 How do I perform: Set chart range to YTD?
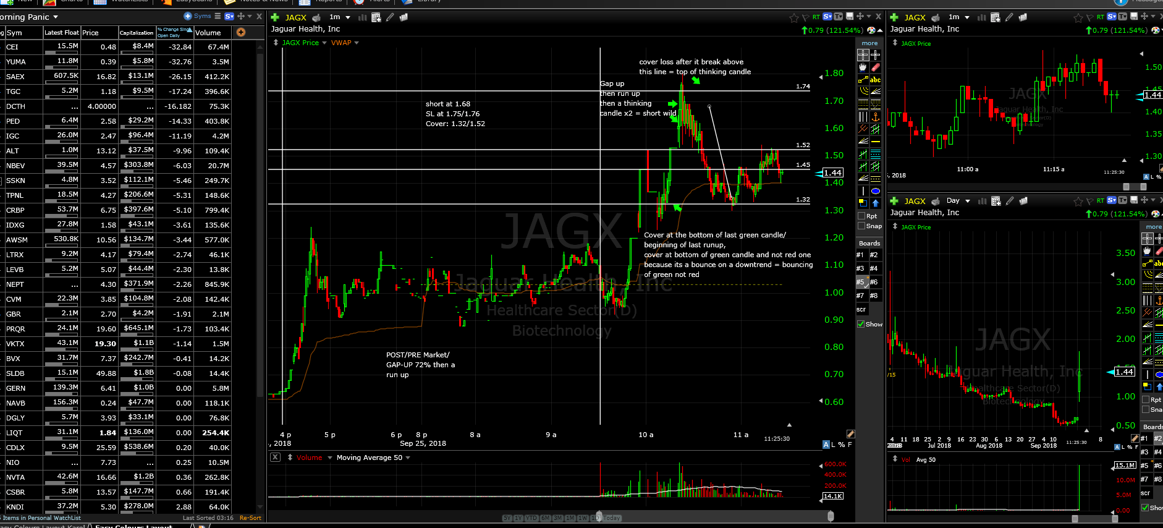[x=531, y=518]
